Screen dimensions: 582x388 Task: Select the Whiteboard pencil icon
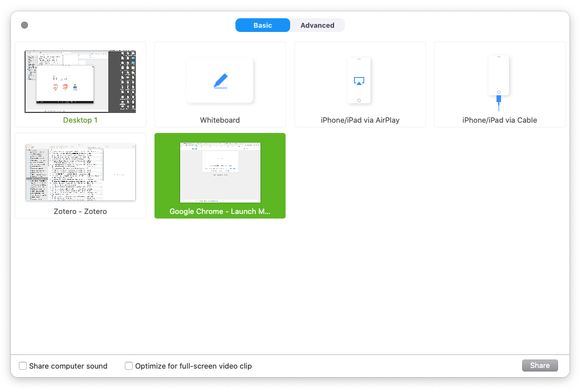coord(220,80)
